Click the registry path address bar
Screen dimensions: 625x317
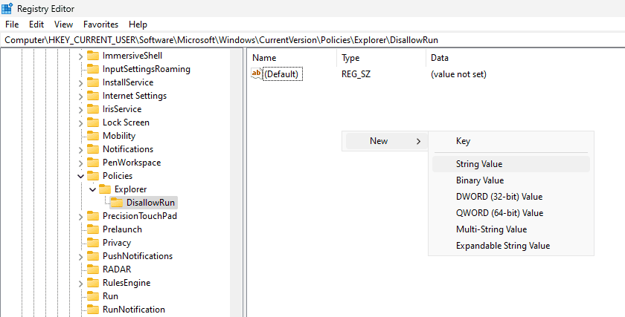tap(312, 39)
